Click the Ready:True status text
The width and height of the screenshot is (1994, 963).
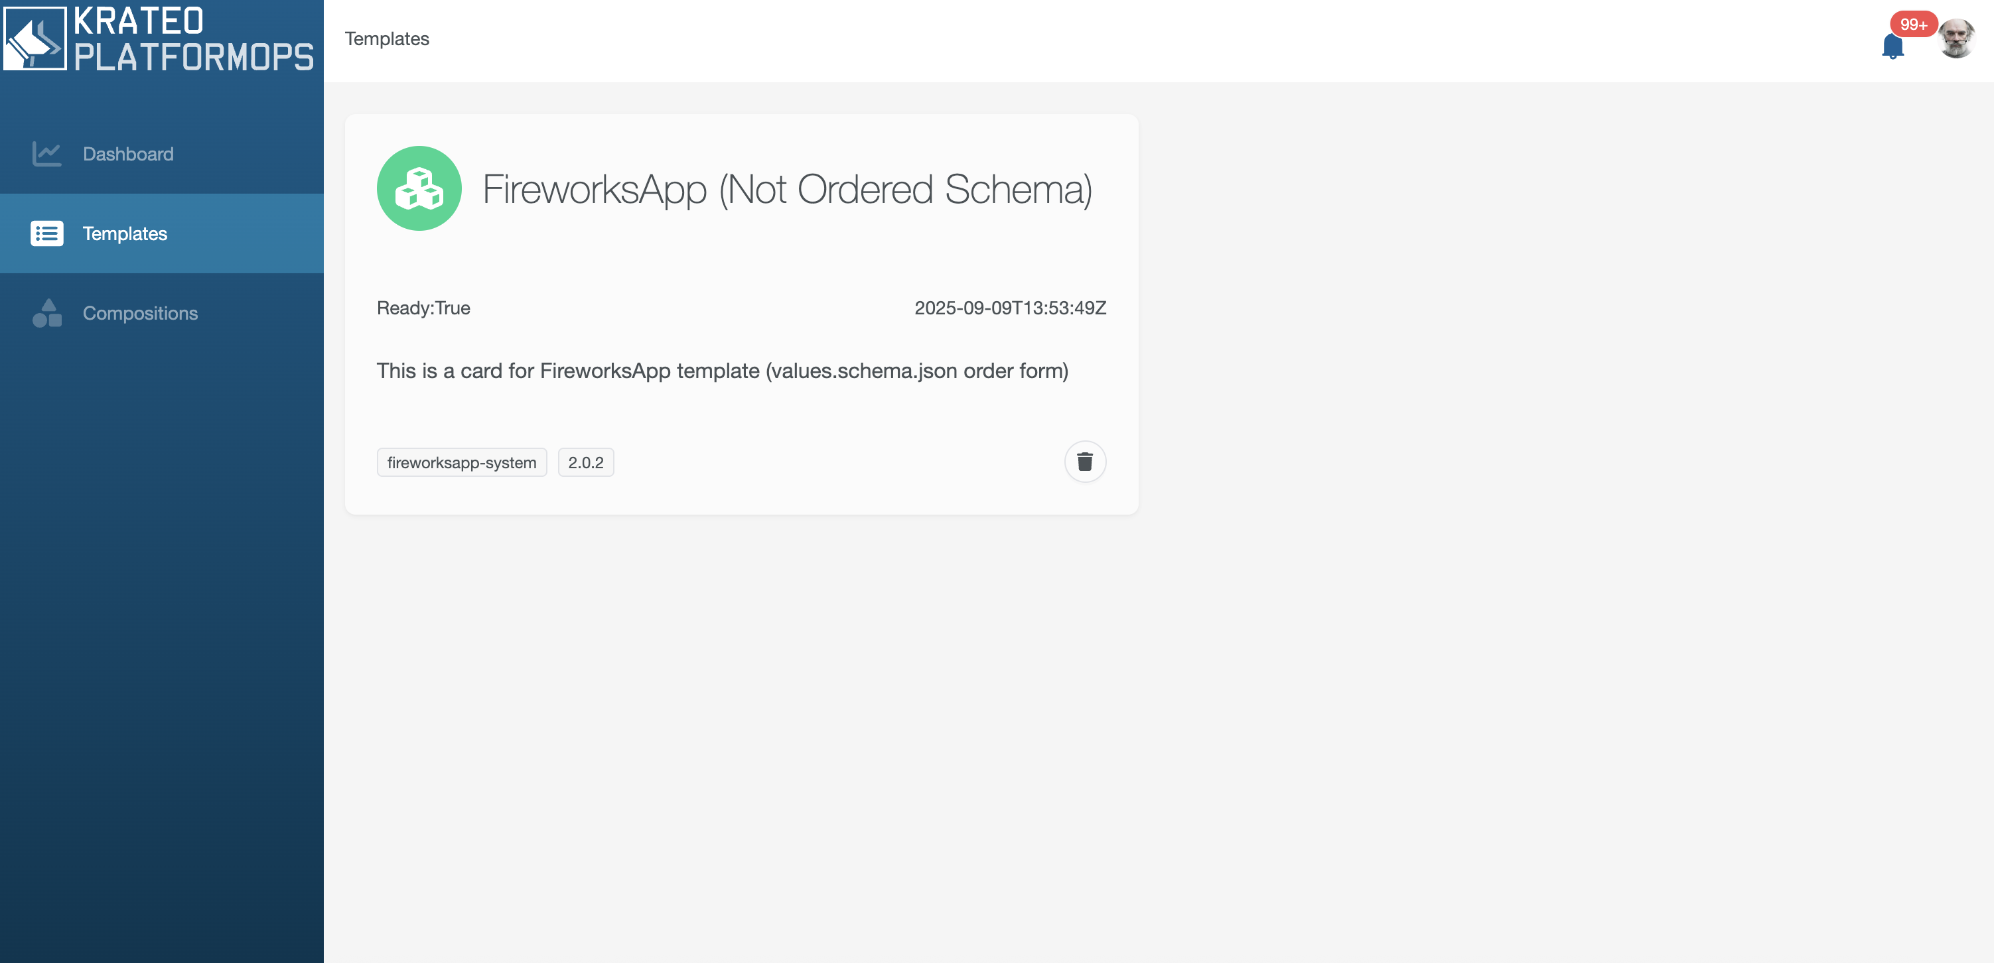point(423,308)
